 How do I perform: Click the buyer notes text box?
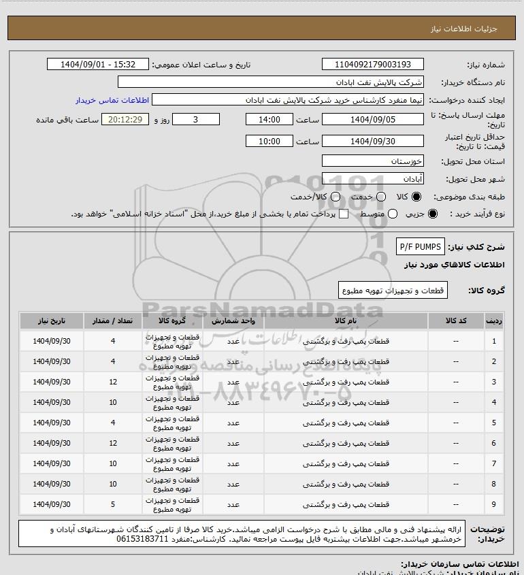click(242, 533)
